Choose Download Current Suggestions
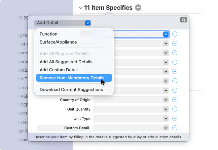This screenshot has height=150, width=218. point(71,89)
